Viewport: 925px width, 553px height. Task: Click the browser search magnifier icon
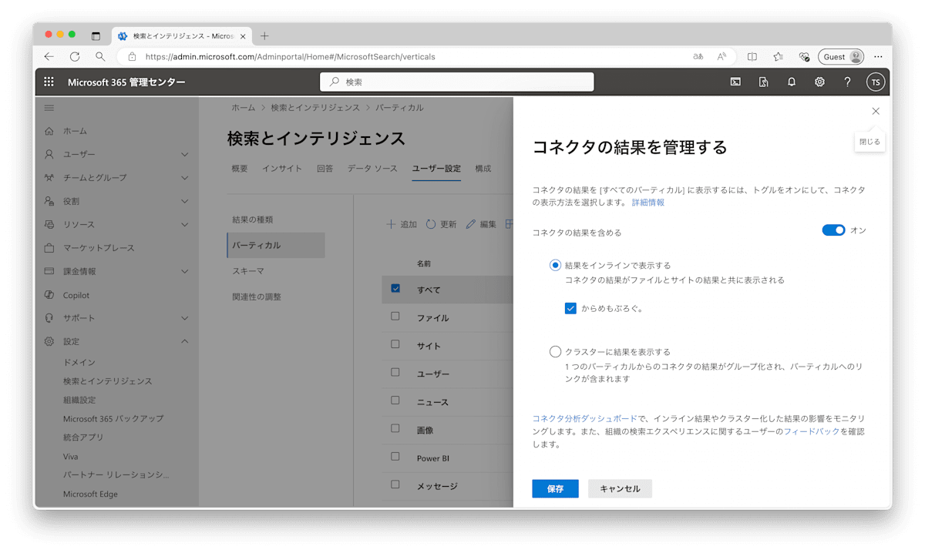100,56
